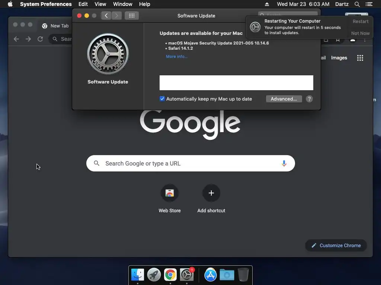Open Notification Center list icon

(x=369, y=4)
